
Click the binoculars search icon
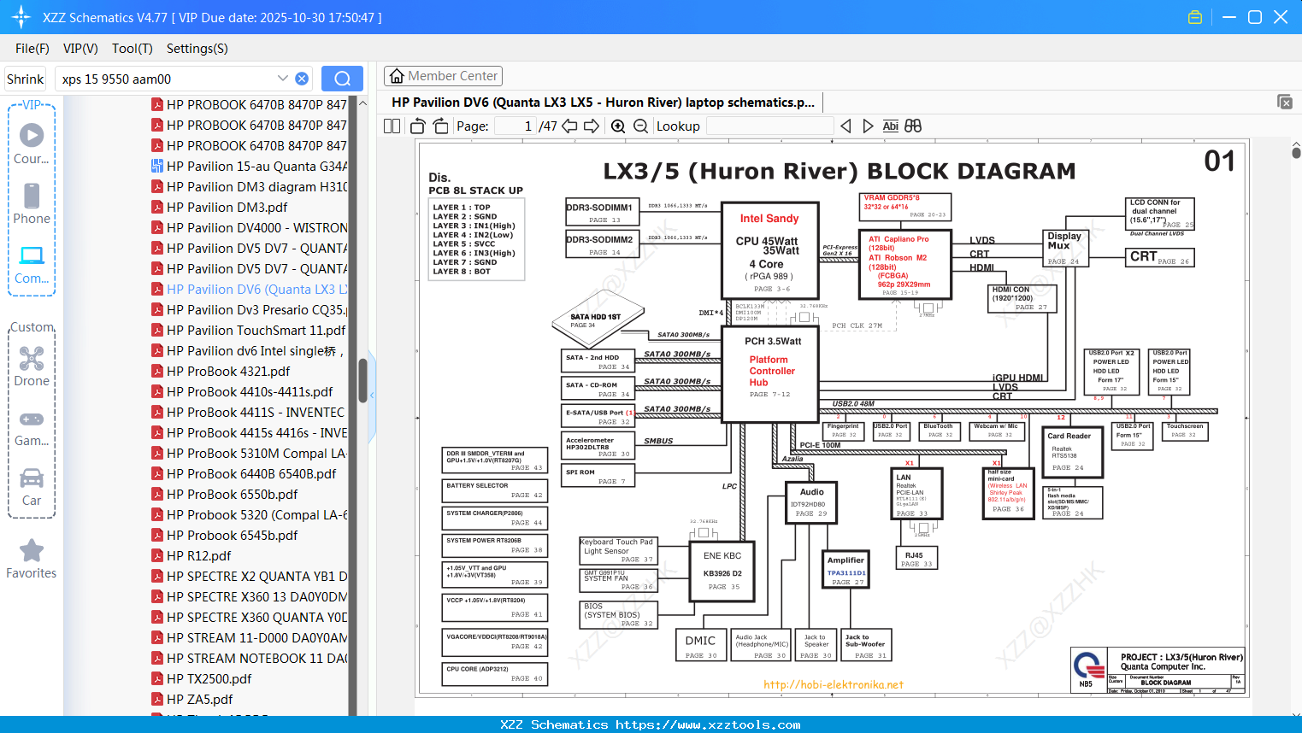(x=913, y=126)
